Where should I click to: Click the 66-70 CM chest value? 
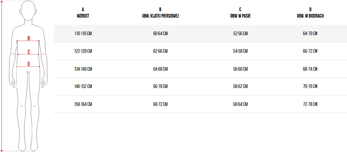[160, 87]
